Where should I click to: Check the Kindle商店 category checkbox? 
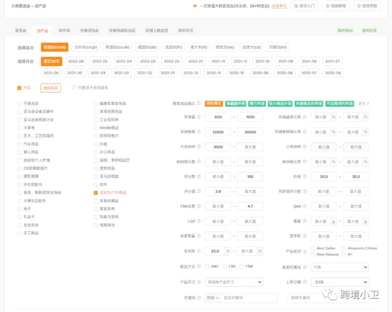[95, 128]
